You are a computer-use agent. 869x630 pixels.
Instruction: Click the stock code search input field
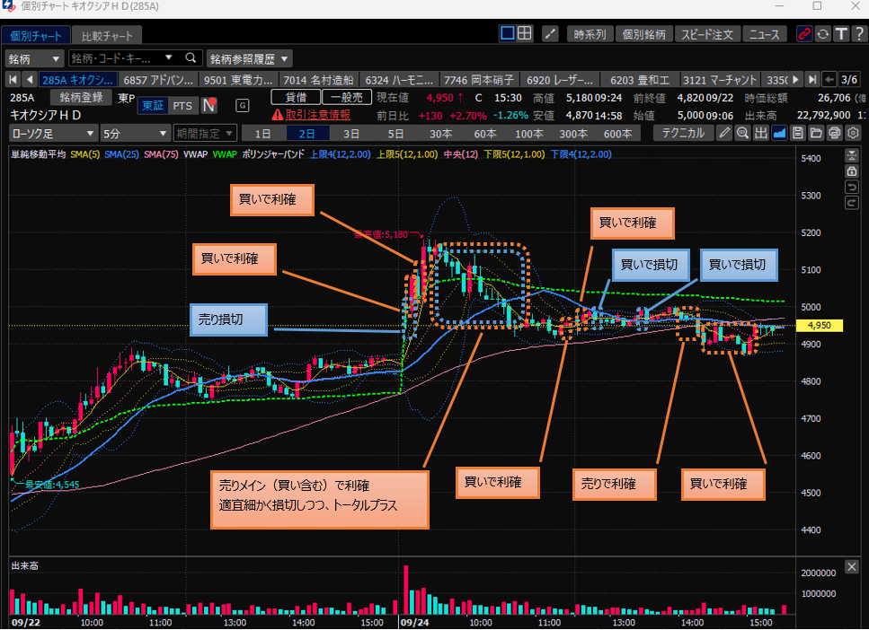point(115,58)
